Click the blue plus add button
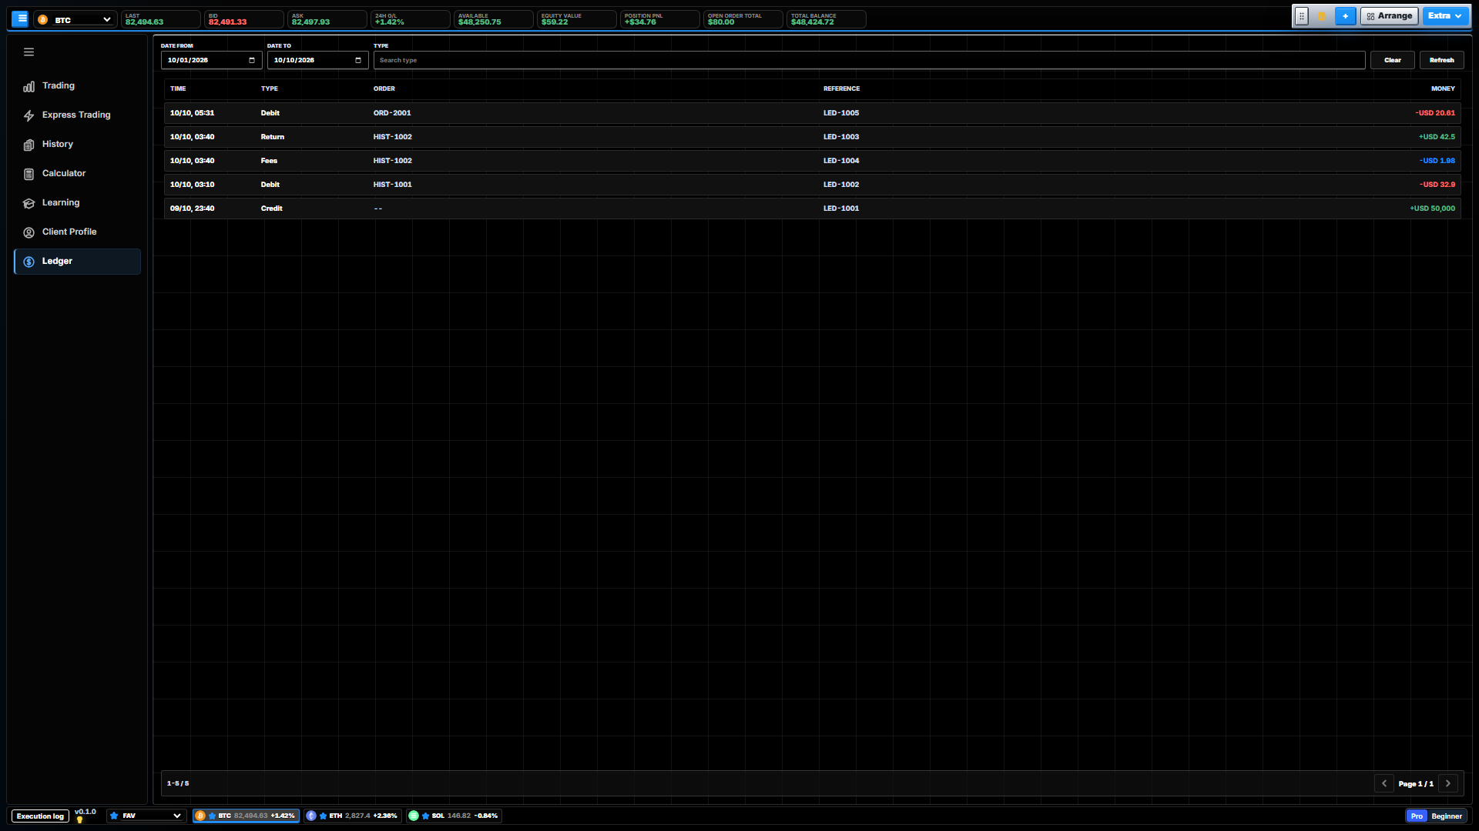Screen dimensions: 1479x831 coord(1345,16)
